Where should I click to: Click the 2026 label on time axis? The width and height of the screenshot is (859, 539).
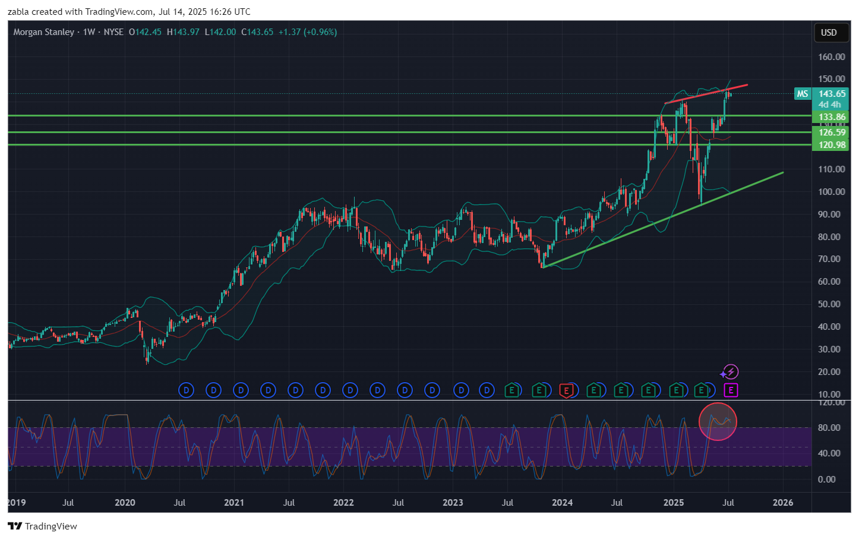pos(783,503)
